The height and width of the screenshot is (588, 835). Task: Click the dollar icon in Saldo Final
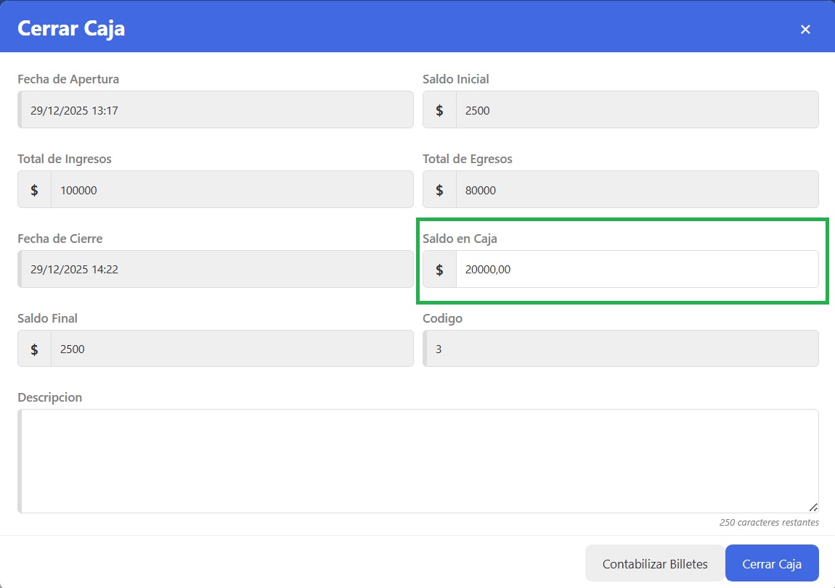click(x=34, y=349)
